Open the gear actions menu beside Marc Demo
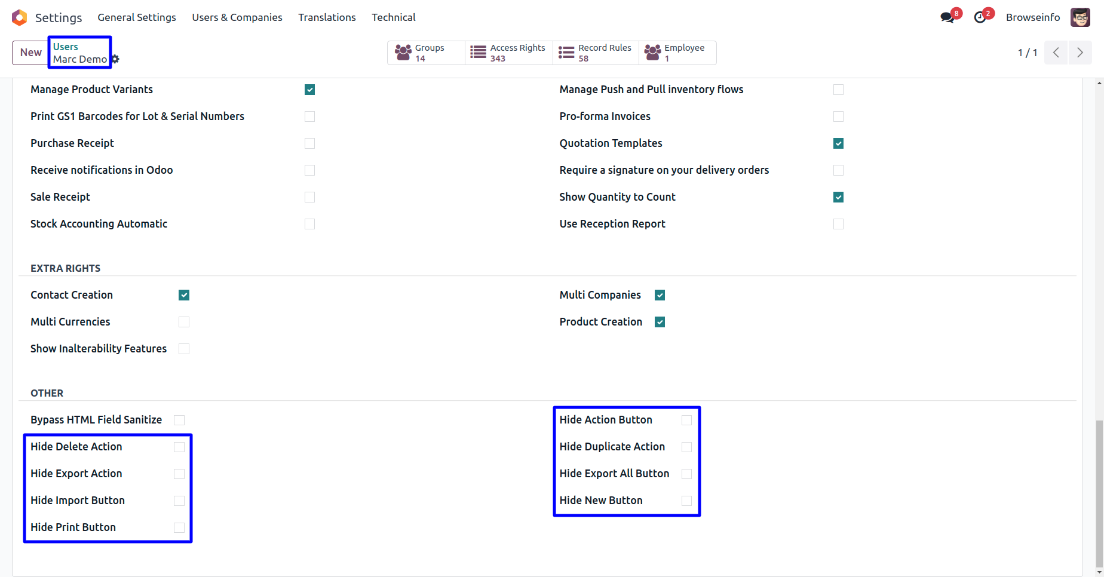 point(115,59)
